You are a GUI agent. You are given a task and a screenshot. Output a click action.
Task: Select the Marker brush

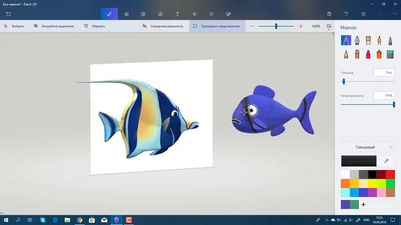pyautogui.click(x=346, y=40)
